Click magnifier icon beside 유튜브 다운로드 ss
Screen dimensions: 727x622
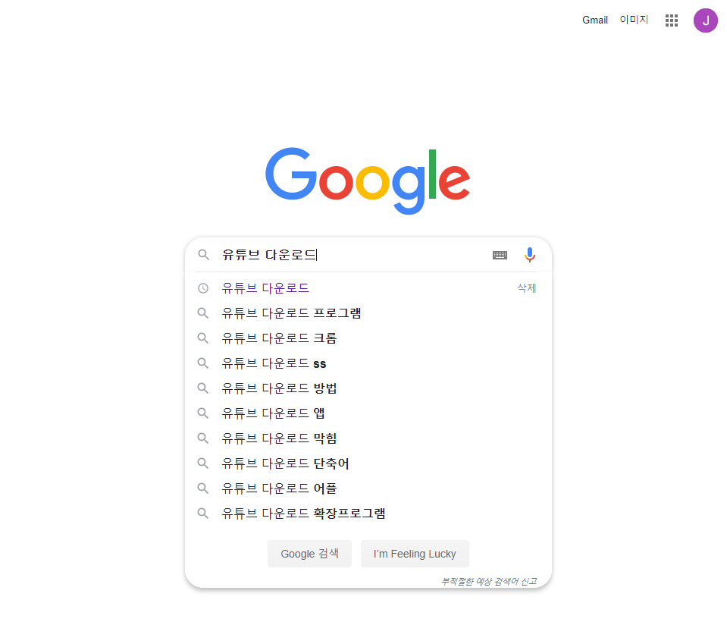[x=203, y=363]
